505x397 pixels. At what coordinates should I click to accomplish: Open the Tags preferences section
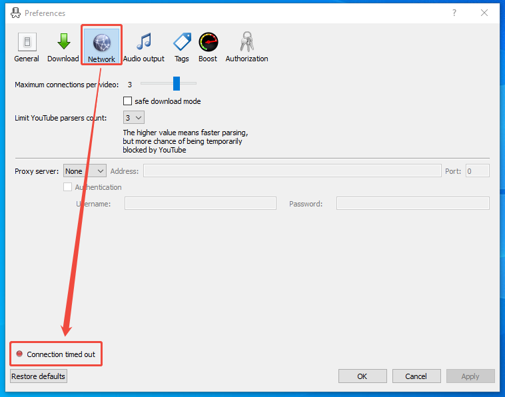(x=182, y=47)
